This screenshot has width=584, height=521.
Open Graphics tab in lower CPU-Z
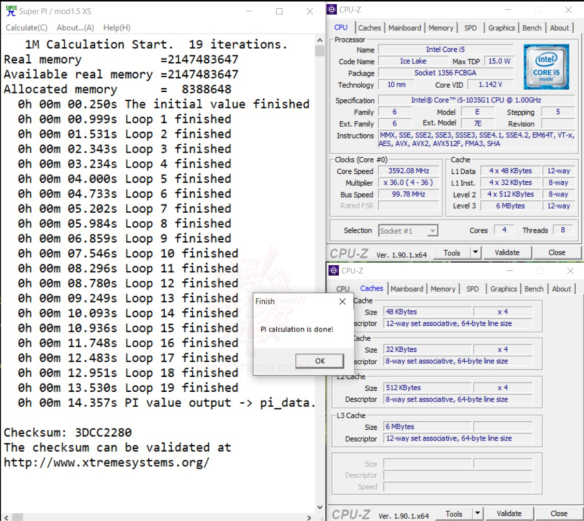click(x=503, y=289)
